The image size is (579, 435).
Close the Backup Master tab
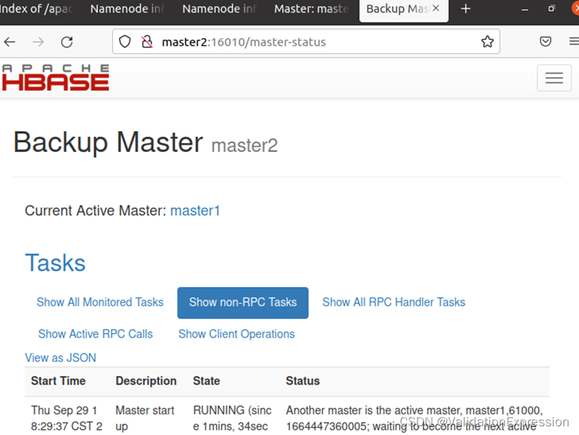(x=436, y=8)
